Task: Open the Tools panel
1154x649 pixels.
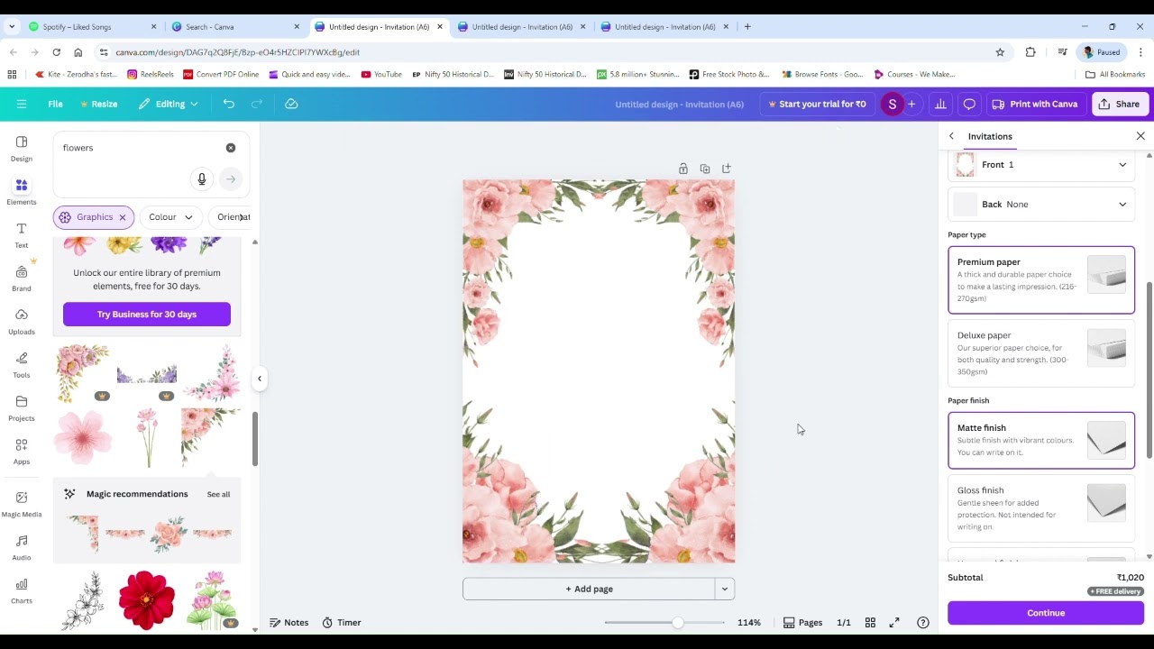Action: [x=22, y=365]
